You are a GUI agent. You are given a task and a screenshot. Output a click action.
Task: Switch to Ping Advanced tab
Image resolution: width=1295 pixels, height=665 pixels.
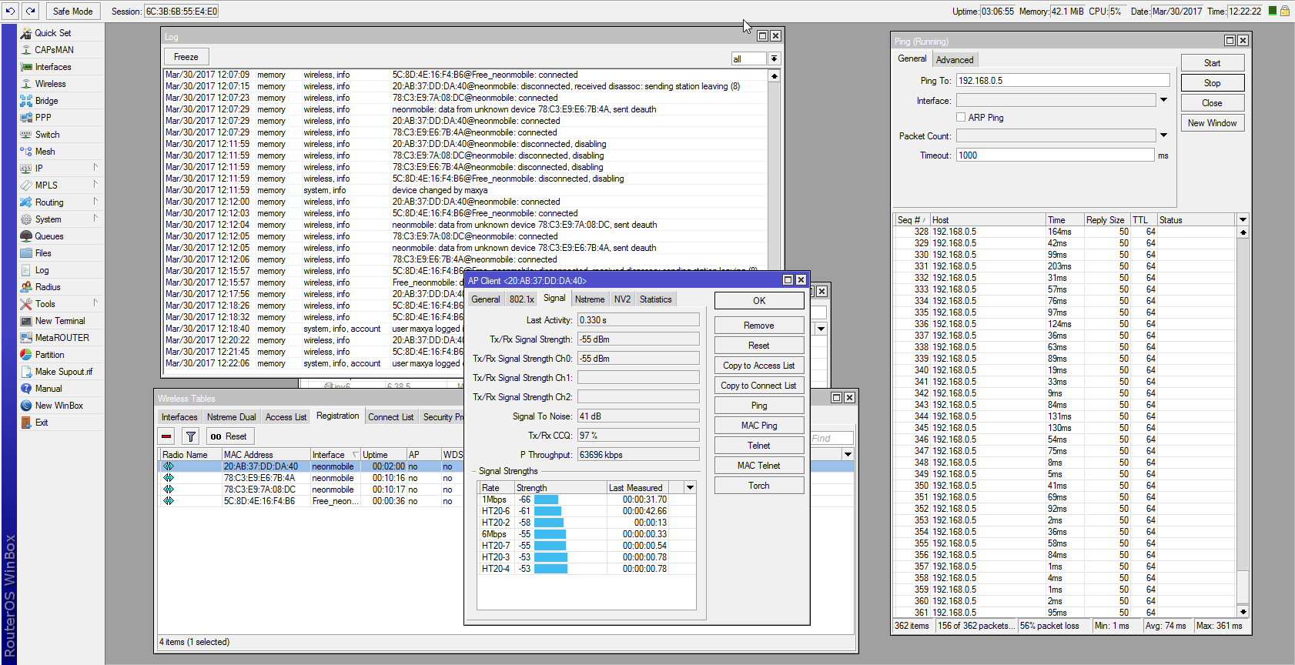pyautogui.click(x=955, y=59)
